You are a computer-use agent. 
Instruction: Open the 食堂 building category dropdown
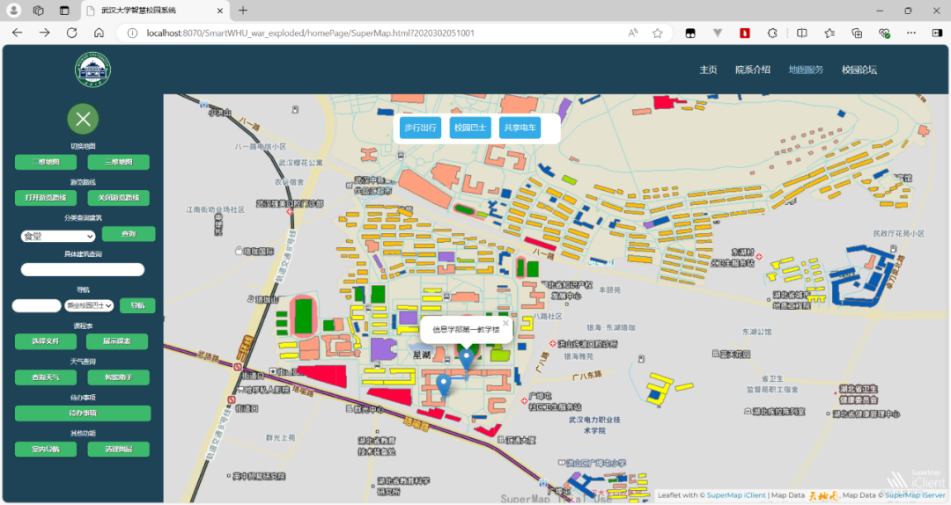(58, 236)
